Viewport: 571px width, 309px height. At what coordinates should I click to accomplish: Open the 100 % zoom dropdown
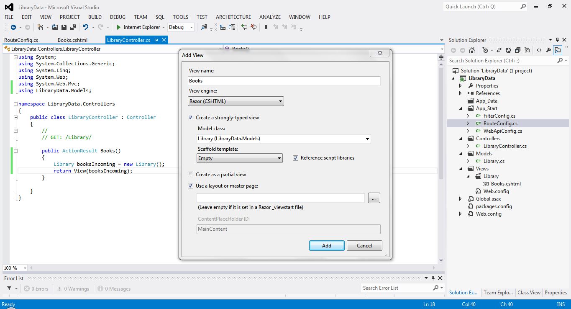(15, 268)
